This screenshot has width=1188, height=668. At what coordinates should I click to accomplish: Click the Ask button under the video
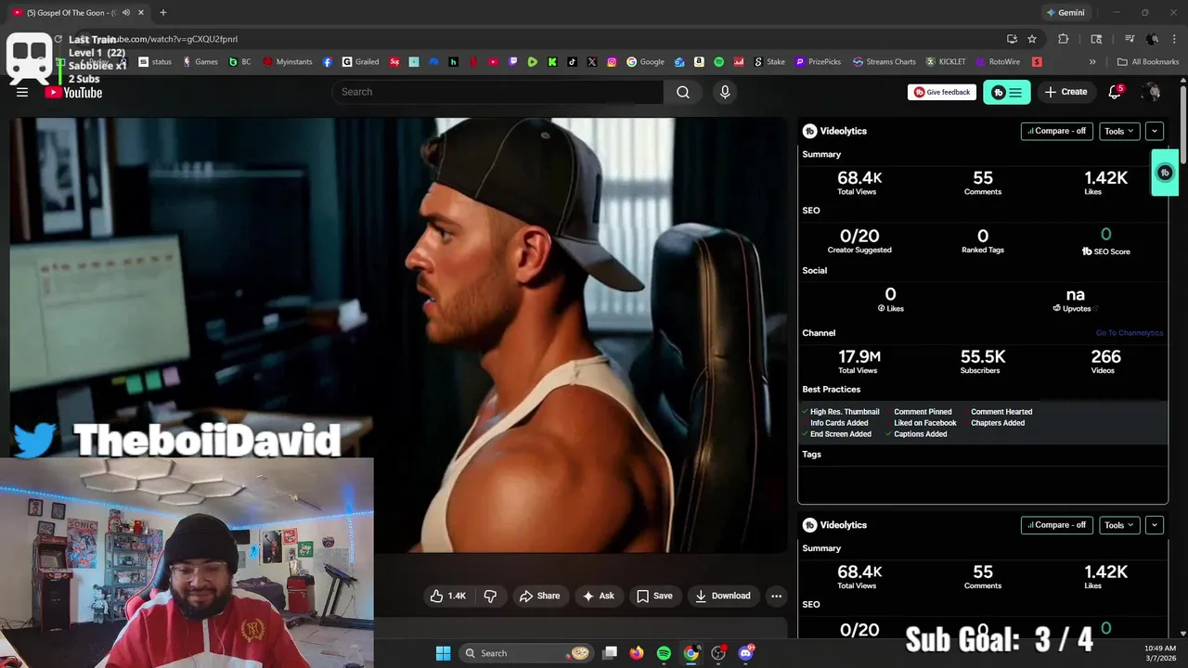tap(598, 596)
